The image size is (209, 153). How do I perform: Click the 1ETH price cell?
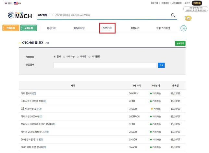click(x=132, y=124)
